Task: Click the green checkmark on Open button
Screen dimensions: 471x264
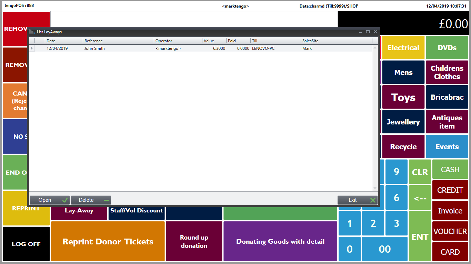Action: (x=65, y=200)
